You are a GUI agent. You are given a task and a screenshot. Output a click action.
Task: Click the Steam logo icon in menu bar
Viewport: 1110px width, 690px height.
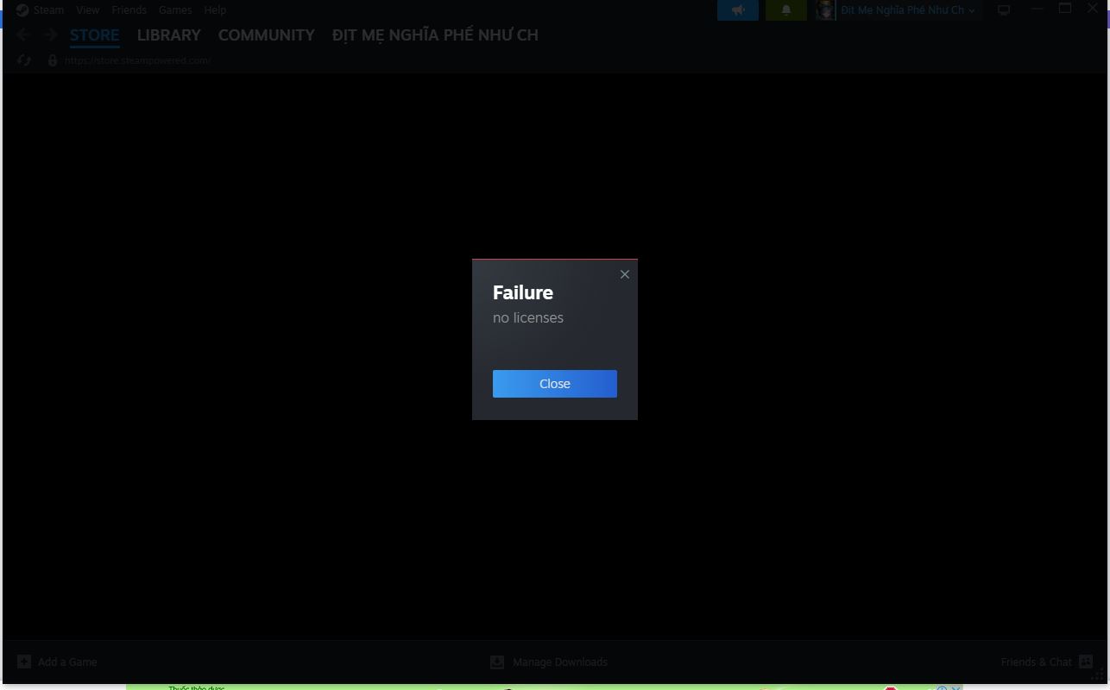point(22,10)
